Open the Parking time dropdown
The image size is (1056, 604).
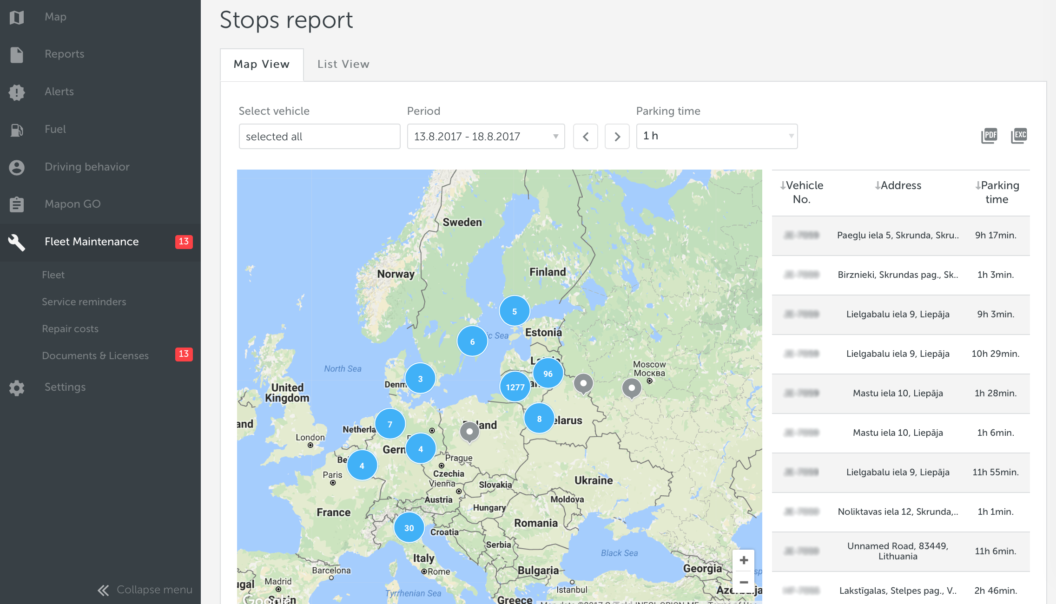pyautogui.click(x=717, y=136)
